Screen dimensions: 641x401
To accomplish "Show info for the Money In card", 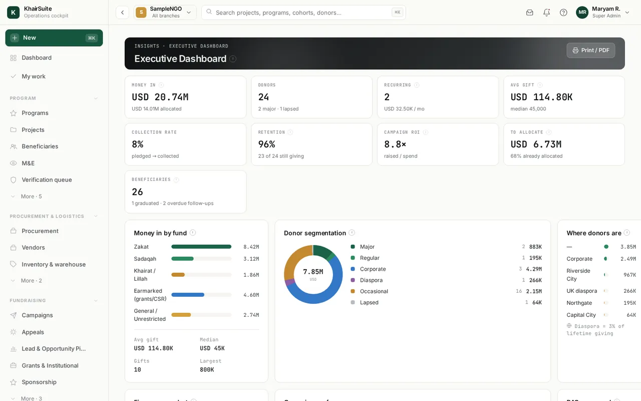I will click(x=161, y=85).
